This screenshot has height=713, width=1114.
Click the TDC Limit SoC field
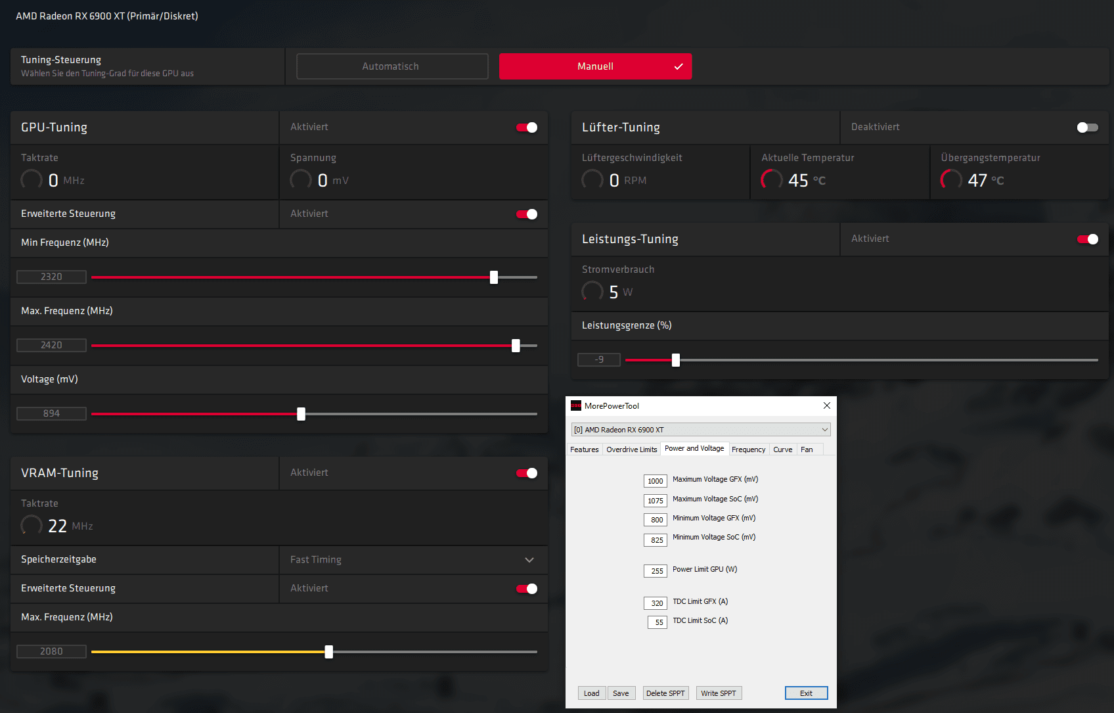click(657, 622)
